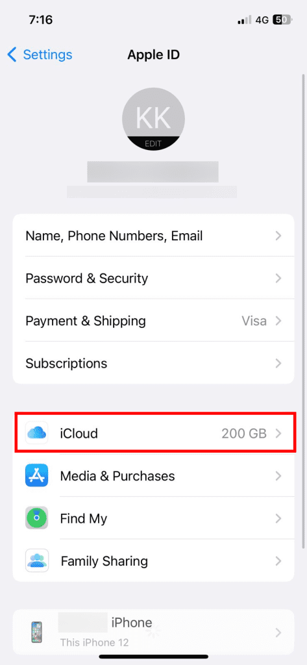Open the Find My settings row
The height and width of the screenshot is (665, 307).
[153, 518]
